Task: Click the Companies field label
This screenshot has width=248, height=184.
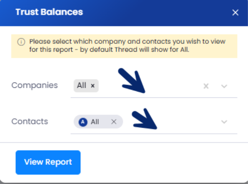Action: coord(35,85)
